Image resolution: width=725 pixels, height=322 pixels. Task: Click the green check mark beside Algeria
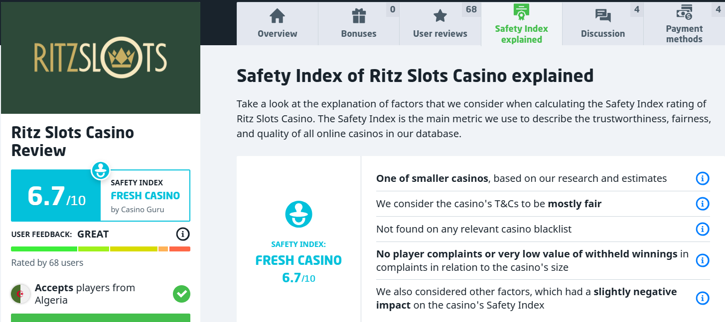click(181, 294)
